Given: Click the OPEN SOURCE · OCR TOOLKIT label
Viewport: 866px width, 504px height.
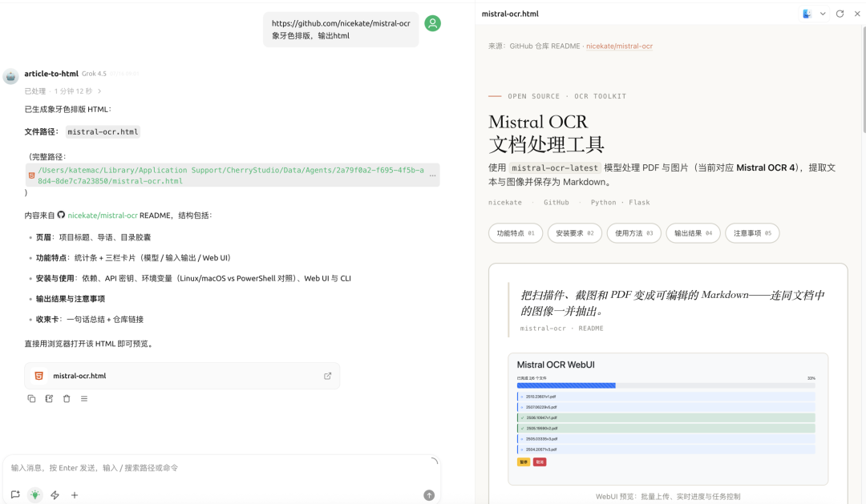Looking at the screenshot, I should [567, 96].
